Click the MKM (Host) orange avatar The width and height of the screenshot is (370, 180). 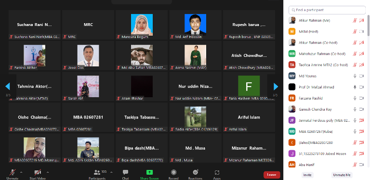[292, 32]
